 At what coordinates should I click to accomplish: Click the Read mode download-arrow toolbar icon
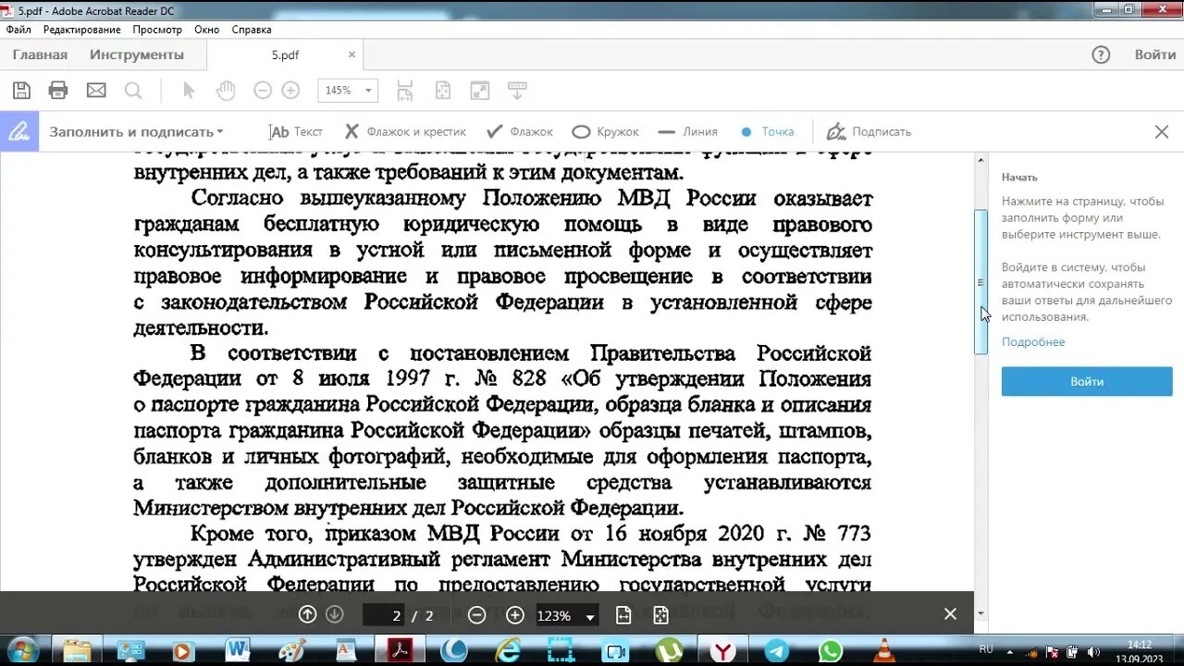pyautogui.click(x=517, y=91)
